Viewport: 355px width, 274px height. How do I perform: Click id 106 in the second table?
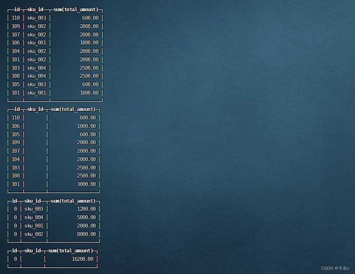pyautogui.click(x=16, y=126)
